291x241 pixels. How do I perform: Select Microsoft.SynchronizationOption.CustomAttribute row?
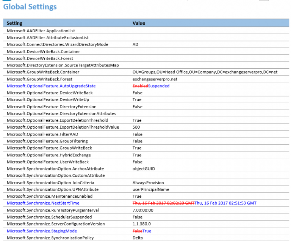(x=146, y=176)
